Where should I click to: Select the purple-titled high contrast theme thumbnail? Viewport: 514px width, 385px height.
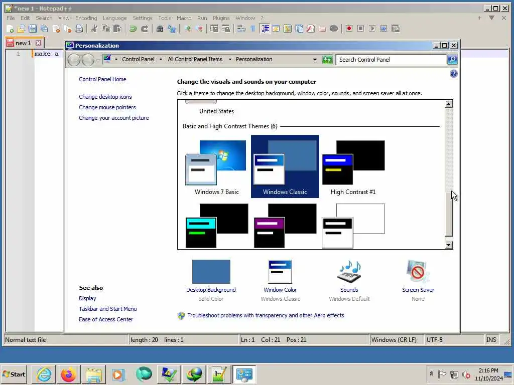(285, 226)
